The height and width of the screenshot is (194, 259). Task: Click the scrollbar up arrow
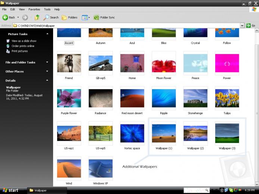[257, 31]
